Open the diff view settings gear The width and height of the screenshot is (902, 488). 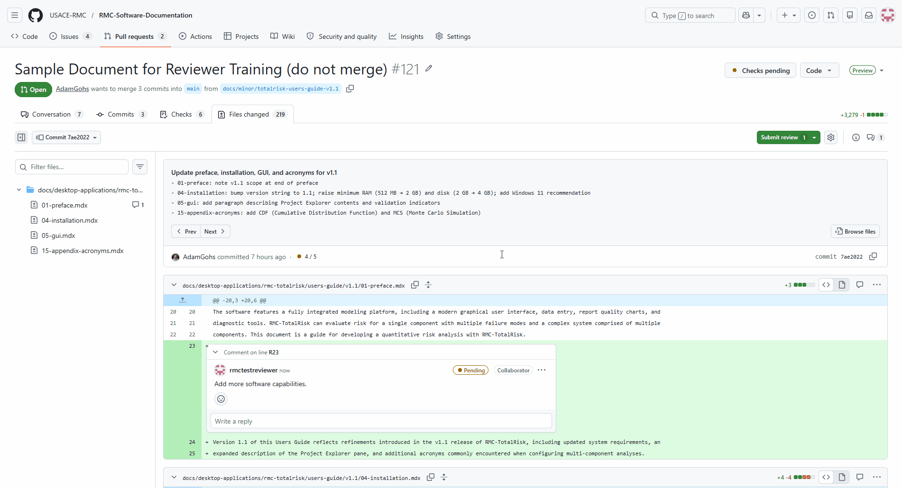(831, 137)
